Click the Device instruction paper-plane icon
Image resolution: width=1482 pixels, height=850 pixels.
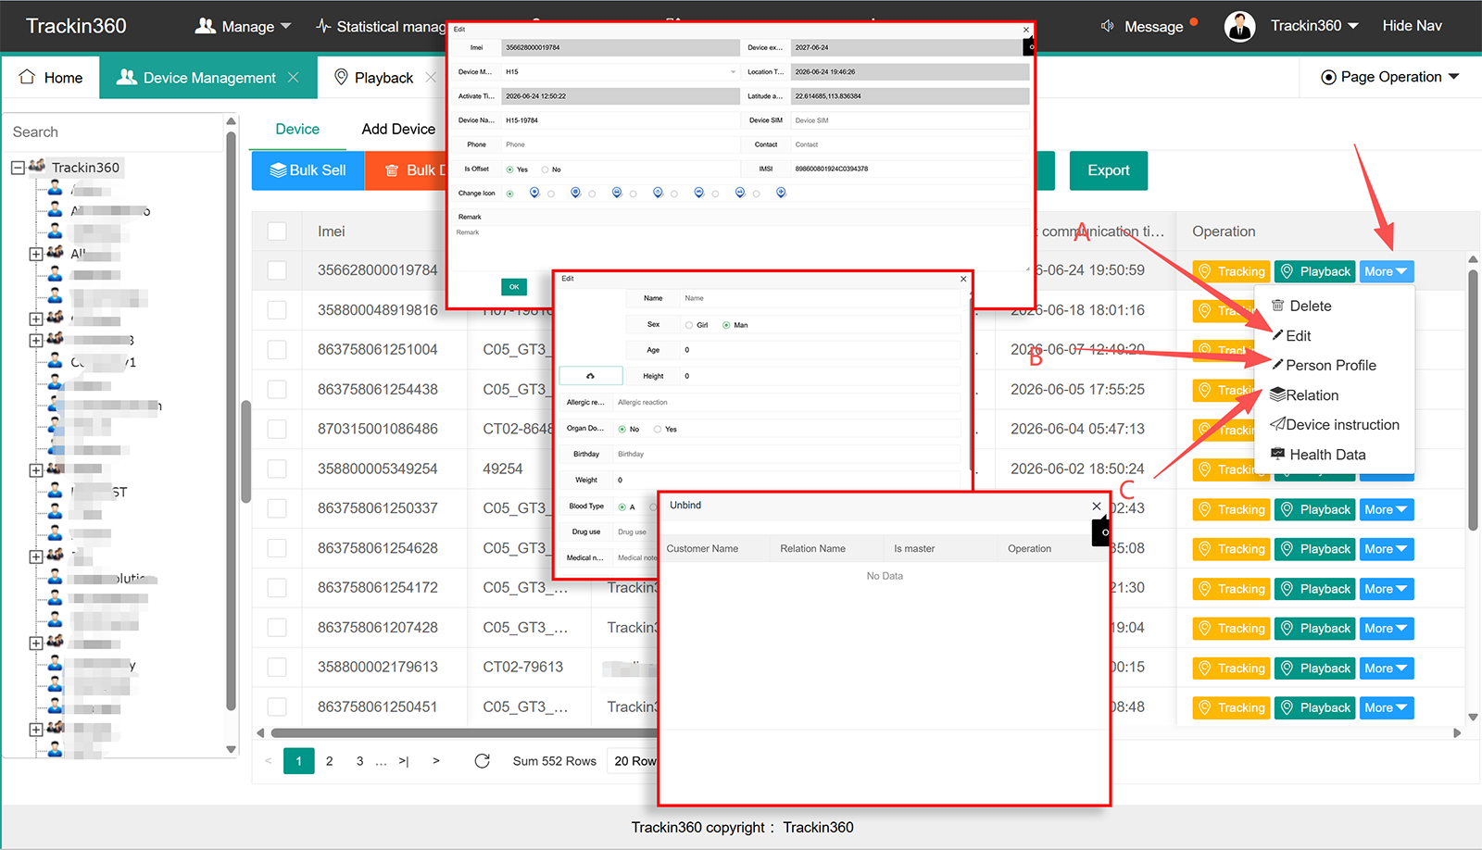click(x=1278, y=424)
